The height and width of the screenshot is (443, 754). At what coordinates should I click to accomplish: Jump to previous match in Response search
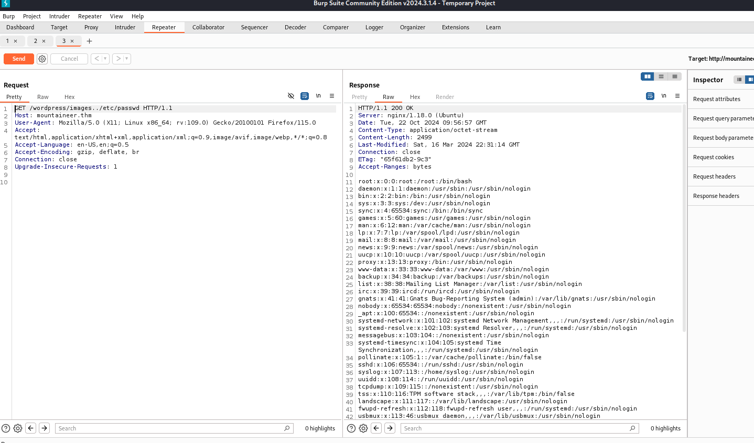click(x=376, y=428)
